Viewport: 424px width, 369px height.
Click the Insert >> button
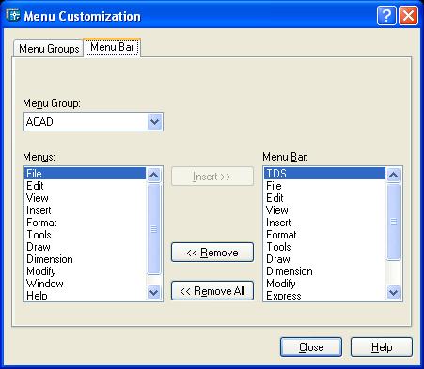click(x=212, y=177)
